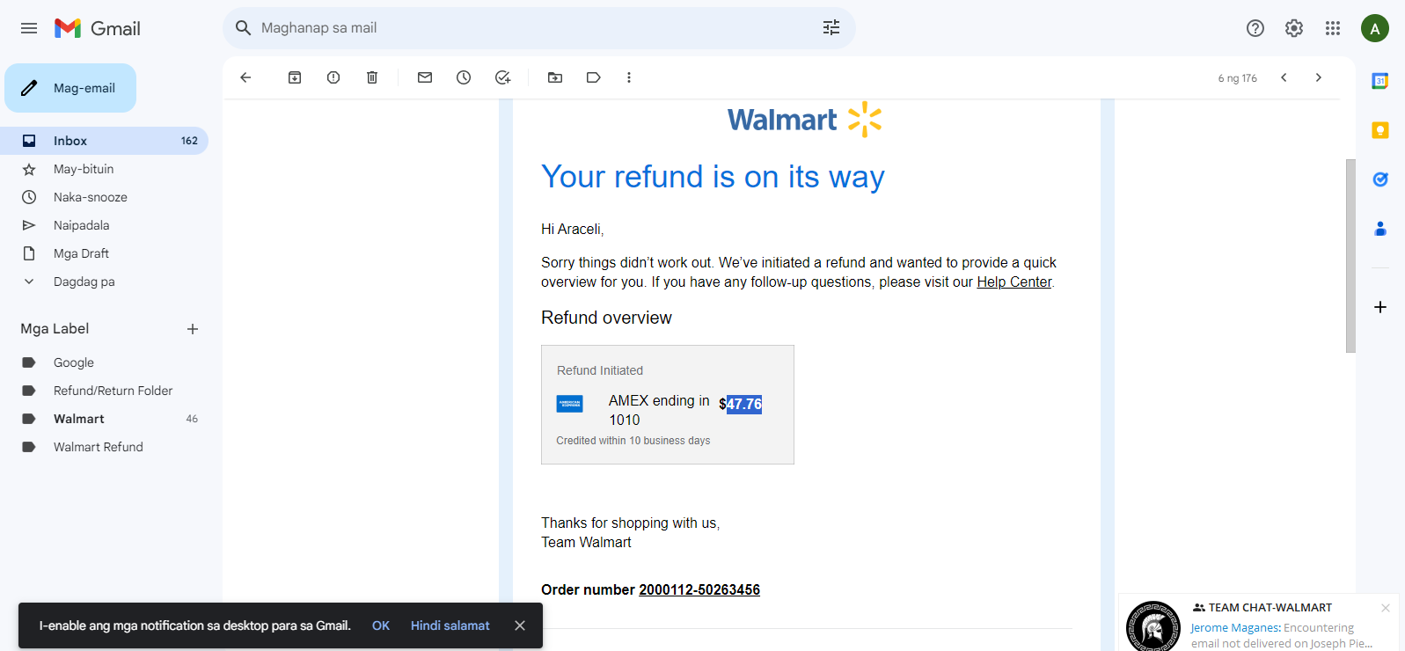The image size is (1405, 651).
Task: Click the highlighted refund amount 47.76
Action: [x=744, y=405]
